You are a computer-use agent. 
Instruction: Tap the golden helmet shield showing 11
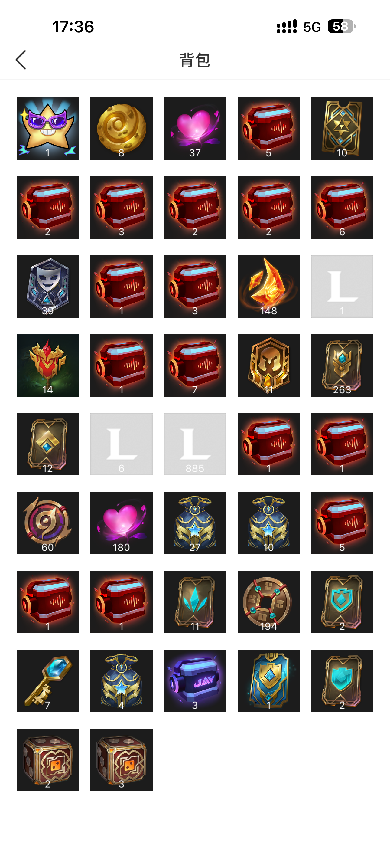[268, 366]
